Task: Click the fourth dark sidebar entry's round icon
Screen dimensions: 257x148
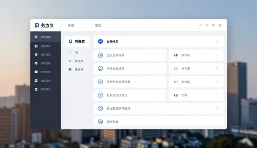Action: click(36, 63)
